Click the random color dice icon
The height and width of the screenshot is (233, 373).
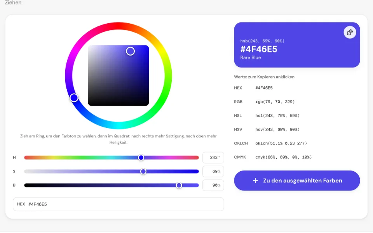click(x=350, y=32)
